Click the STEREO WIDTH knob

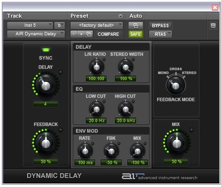coord(126,67)
